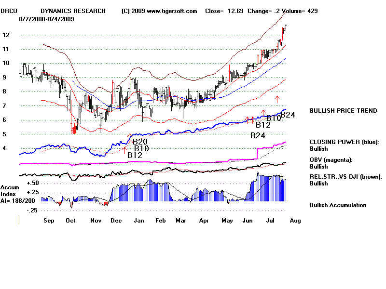Screen dimensions: 386x289
Task: Click the Mar month label
Action: click(x=181, y=221)
